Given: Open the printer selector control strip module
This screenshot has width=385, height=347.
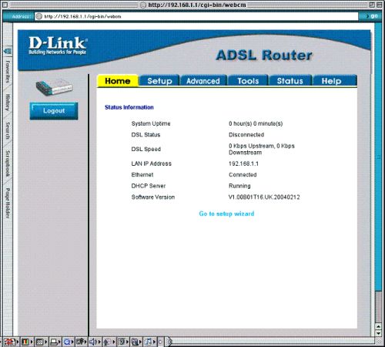Looking at the screenshot, I should tap(55, 342).
